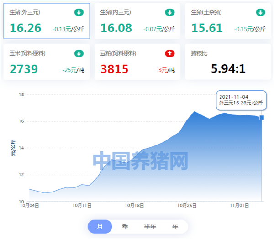Switch chart to 年 range
The image size is (274, 239).
coord(175,226)
